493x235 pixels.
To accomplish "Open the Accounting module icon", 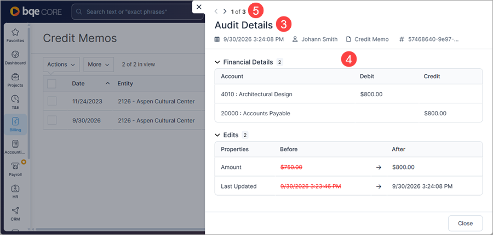I will tap(15, 147).
